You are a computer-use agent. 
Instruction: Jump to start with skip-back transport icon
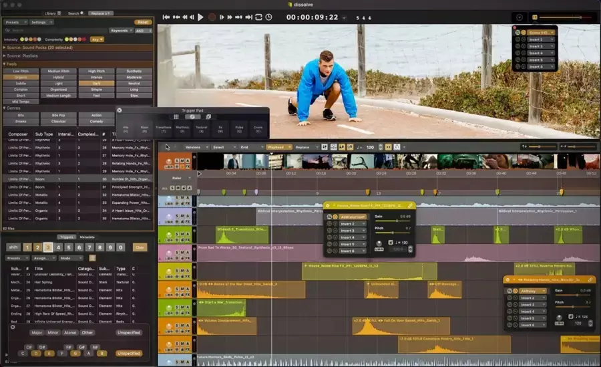coord(166,17)
